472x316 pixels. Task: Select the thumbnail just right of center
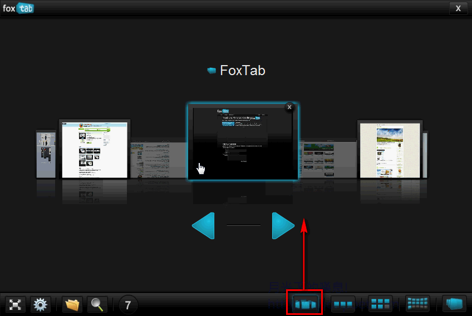click(328, 159)
